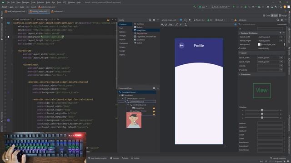Open the design surface select blue layers icon
Screen dimensions: 291x163
(181, 20)
